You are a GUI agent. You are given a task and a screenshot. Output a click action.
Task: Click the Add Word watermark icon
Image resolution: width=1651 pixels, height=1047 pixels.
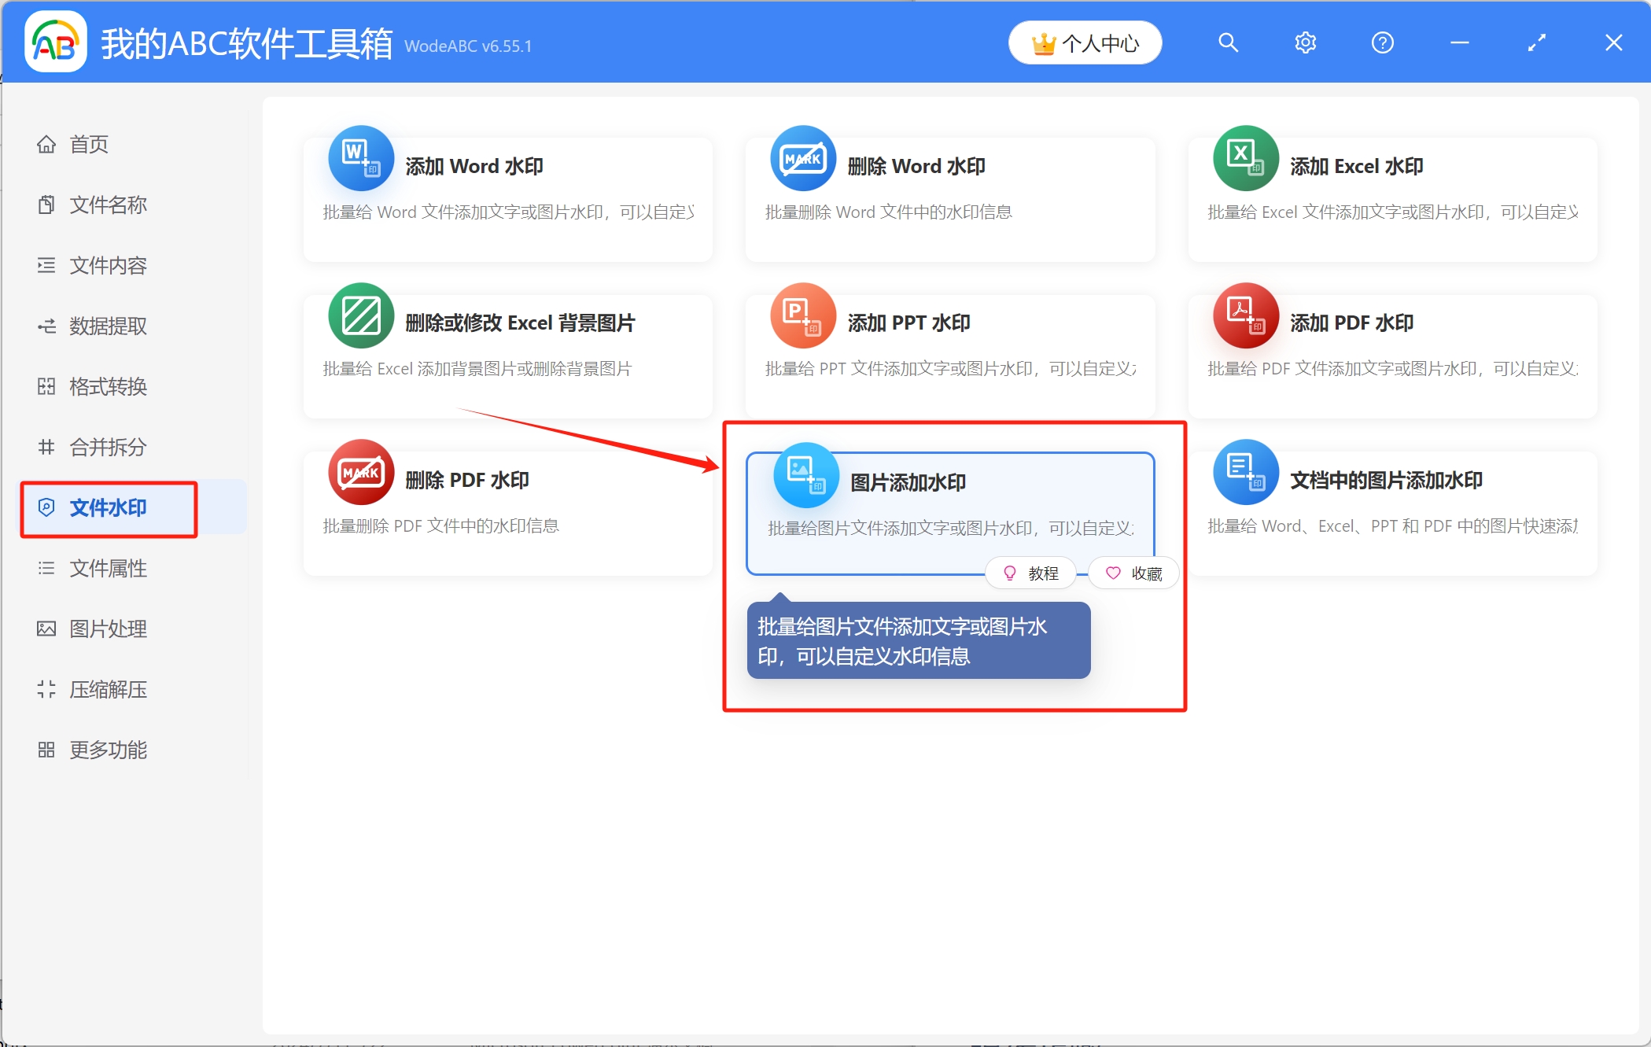point(361,159)
